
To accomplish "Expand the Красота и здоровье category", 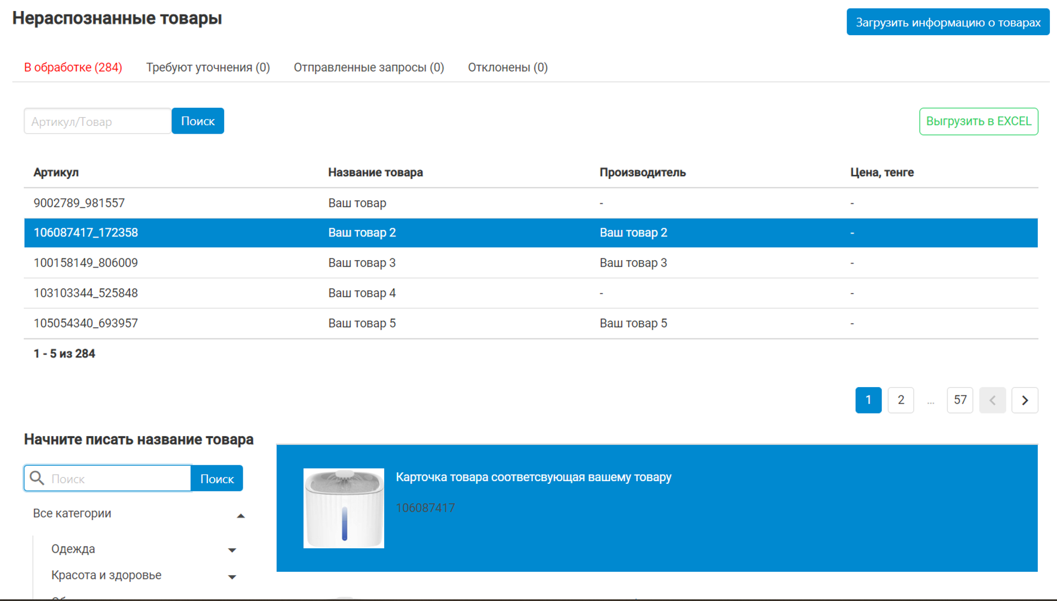I will click(232, 577).
